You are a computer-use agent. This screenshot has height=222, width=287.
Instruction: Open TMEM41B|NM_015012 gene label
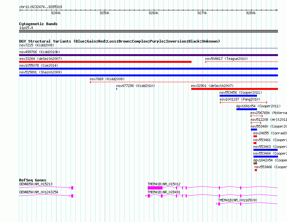pyautogui.click(x=164, y=184)
